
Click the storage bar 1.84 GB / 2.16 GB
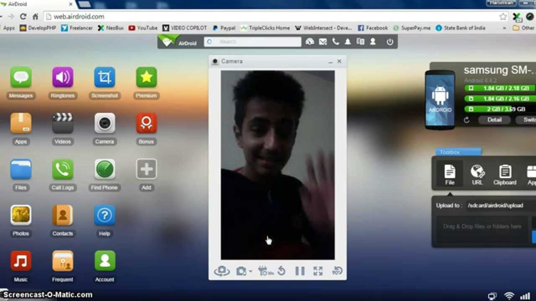pos(500,99)
